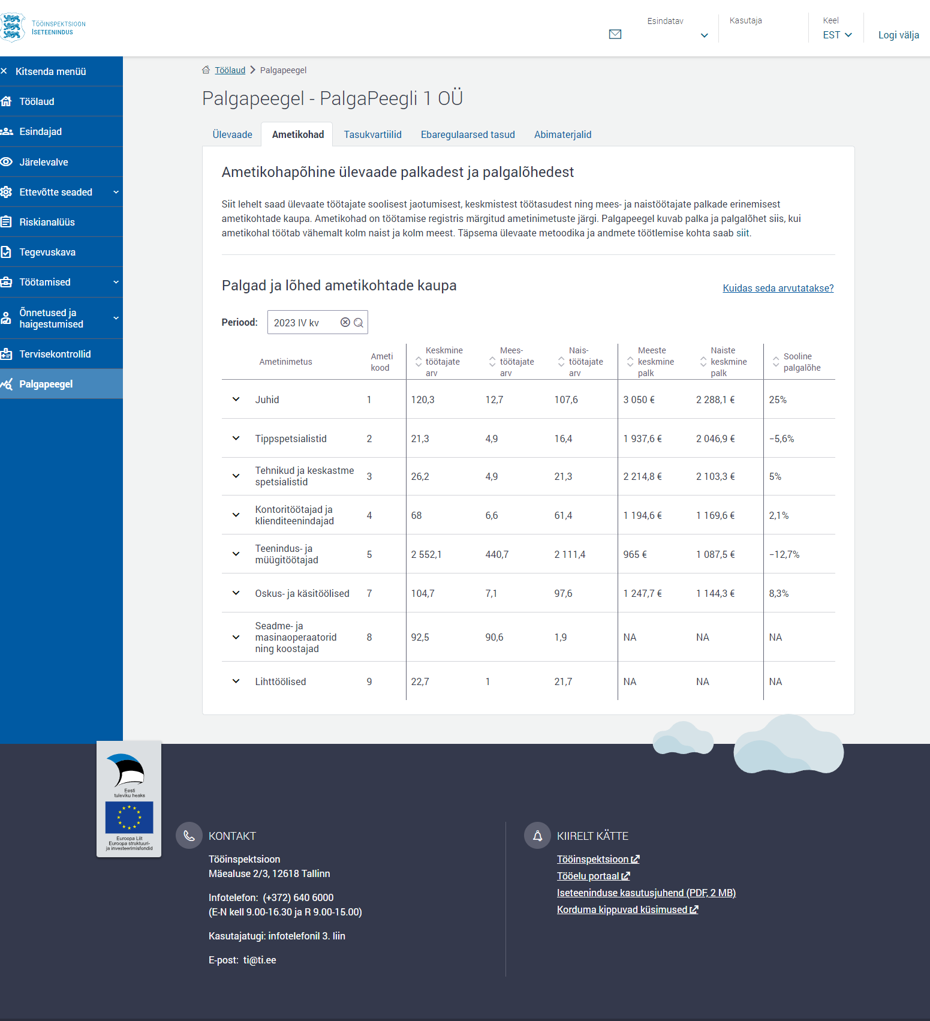930x1021 pixels.
Task: Click the Logi välja button
Action: (x=899, y=35)
